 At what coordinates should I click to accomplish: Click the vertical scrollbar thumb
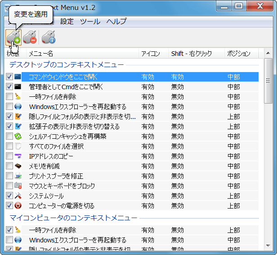268,81
